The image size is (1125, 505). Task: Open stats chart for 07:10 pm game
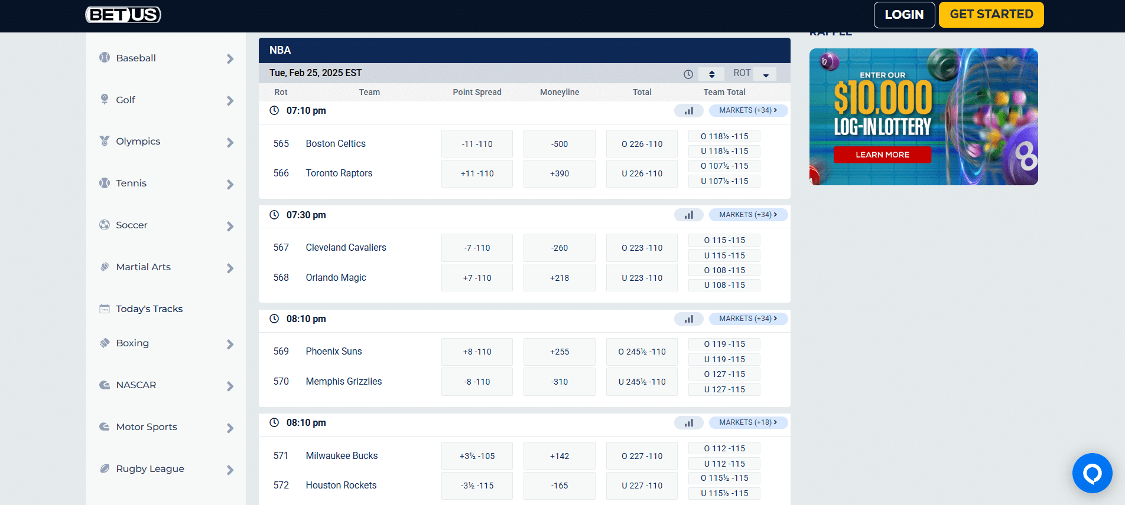tap(689, 110)
